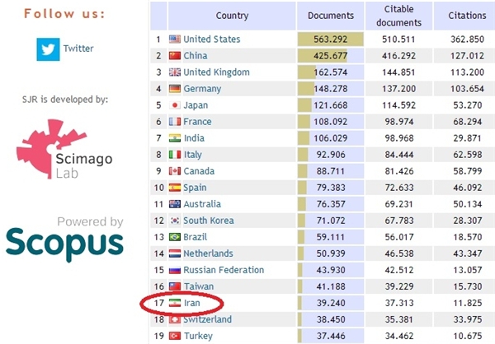495x344 pixels.
Task: Click the Japan flag icon
Action: (x=174, y=105)
